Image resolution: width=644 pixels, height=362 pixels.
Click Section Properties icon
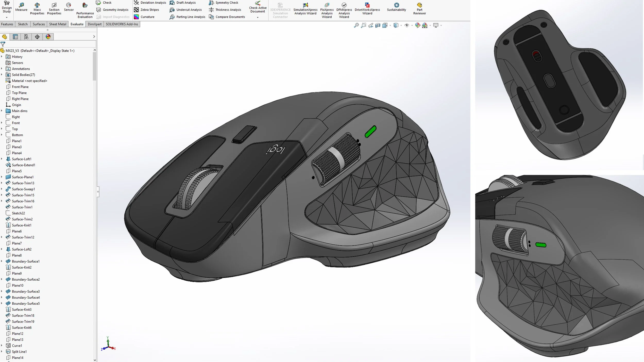pos(54,5)
